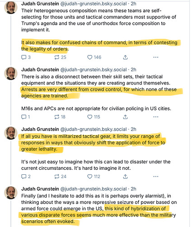The image size is (192, 227).
Task: Repost the post with 18 reposts
Action: click(x=60, y=117)
